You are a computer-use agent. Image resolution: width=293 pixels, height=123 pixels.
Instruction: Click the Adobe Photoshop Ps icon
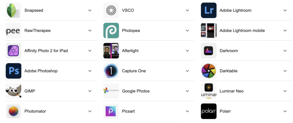pos(13,71)
